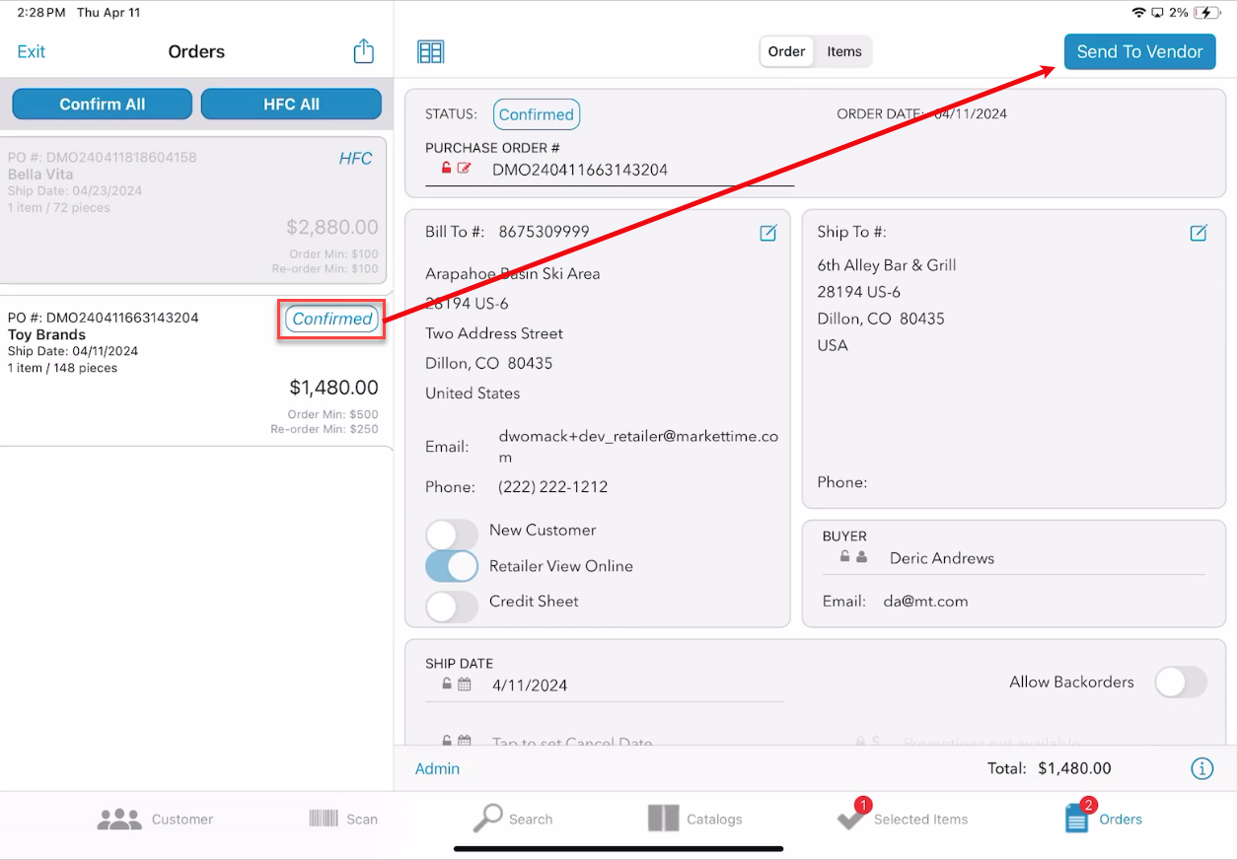
Task: Click the Send To Vendor button
Action: (x=1139, y=52)
